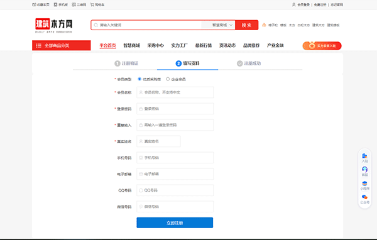This screenshot has height=240, width=377.
Task: Open the 公众号 WeChat official account icon
Action: (x=364, y=197)
